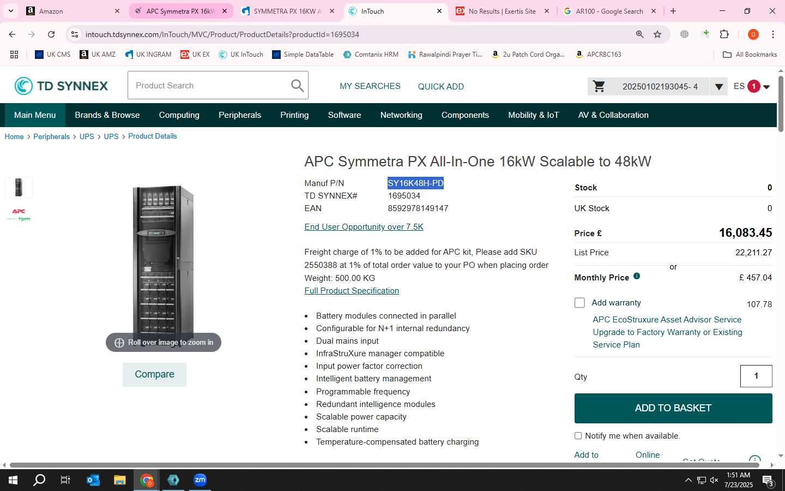The width and height of the screenshot is (785, 491).
Task: Select the APC logo thumbnail
Action: 19,214
